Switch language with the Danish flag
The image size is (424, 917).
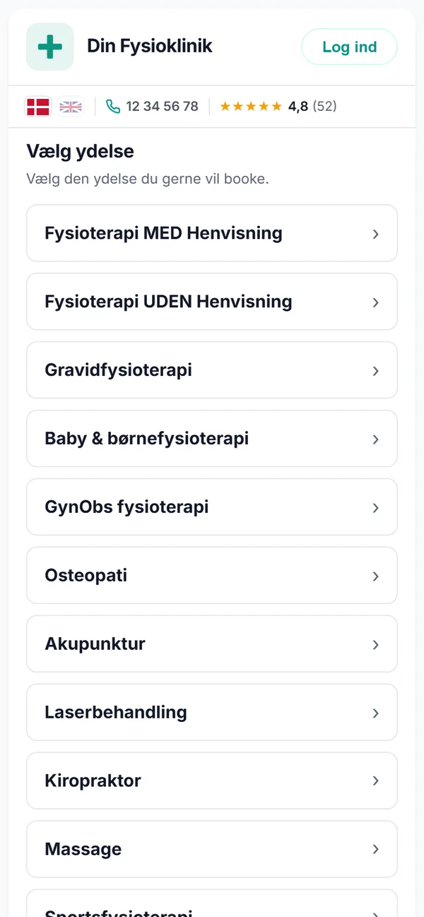click(x=38, y=107)
